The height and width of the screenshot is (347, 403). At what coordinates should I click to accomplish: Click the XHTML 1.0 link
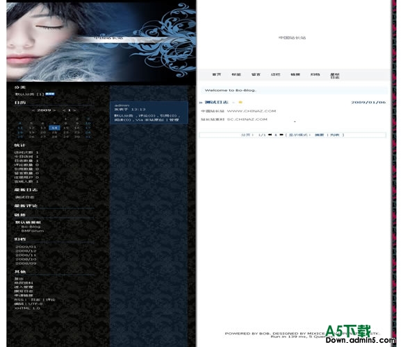click(x=27, y=308)
